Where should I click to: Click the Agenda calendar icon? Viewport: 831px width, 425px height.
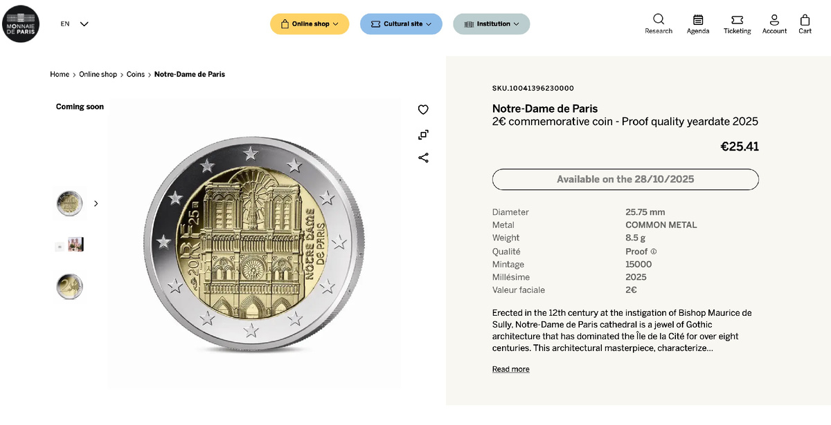[697, 19]
